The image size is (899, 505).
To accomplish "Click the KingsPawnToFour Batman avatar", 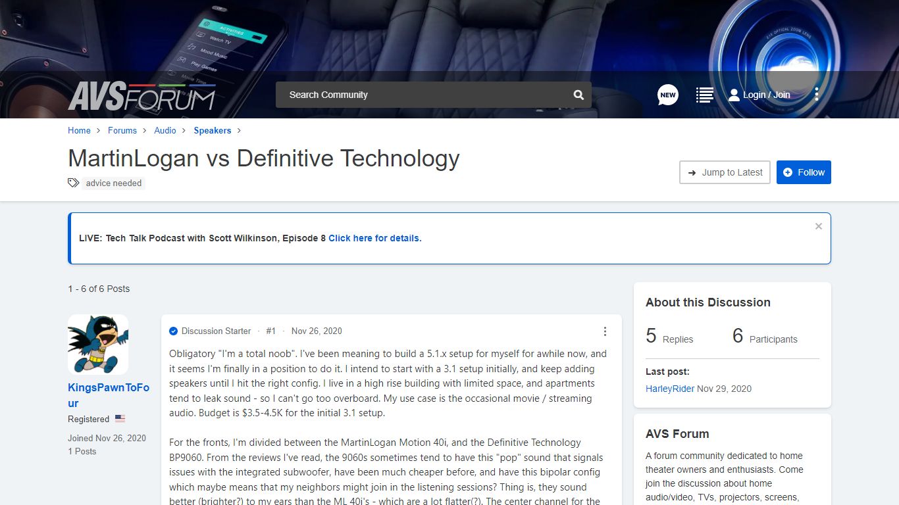I will [98, 345].
